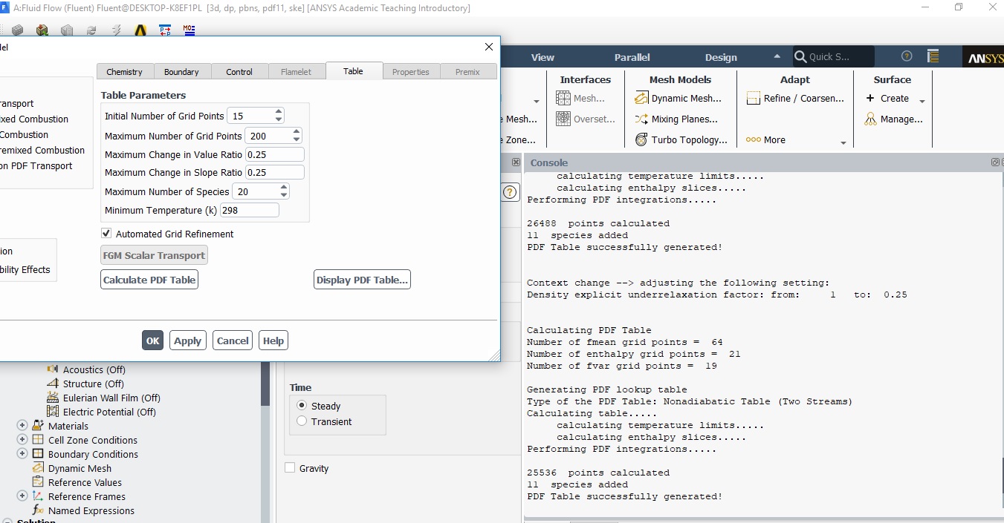Click the MO toolbar icon
Image resolution: width=1004 pixels, height=523 pixels.
tap(190, 30)
